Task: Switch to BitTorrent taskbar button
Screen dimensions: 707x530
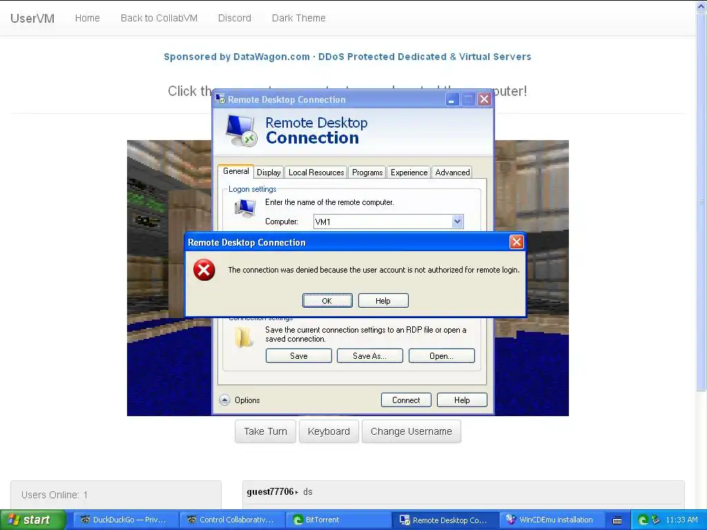Action: tap(338, 520)
